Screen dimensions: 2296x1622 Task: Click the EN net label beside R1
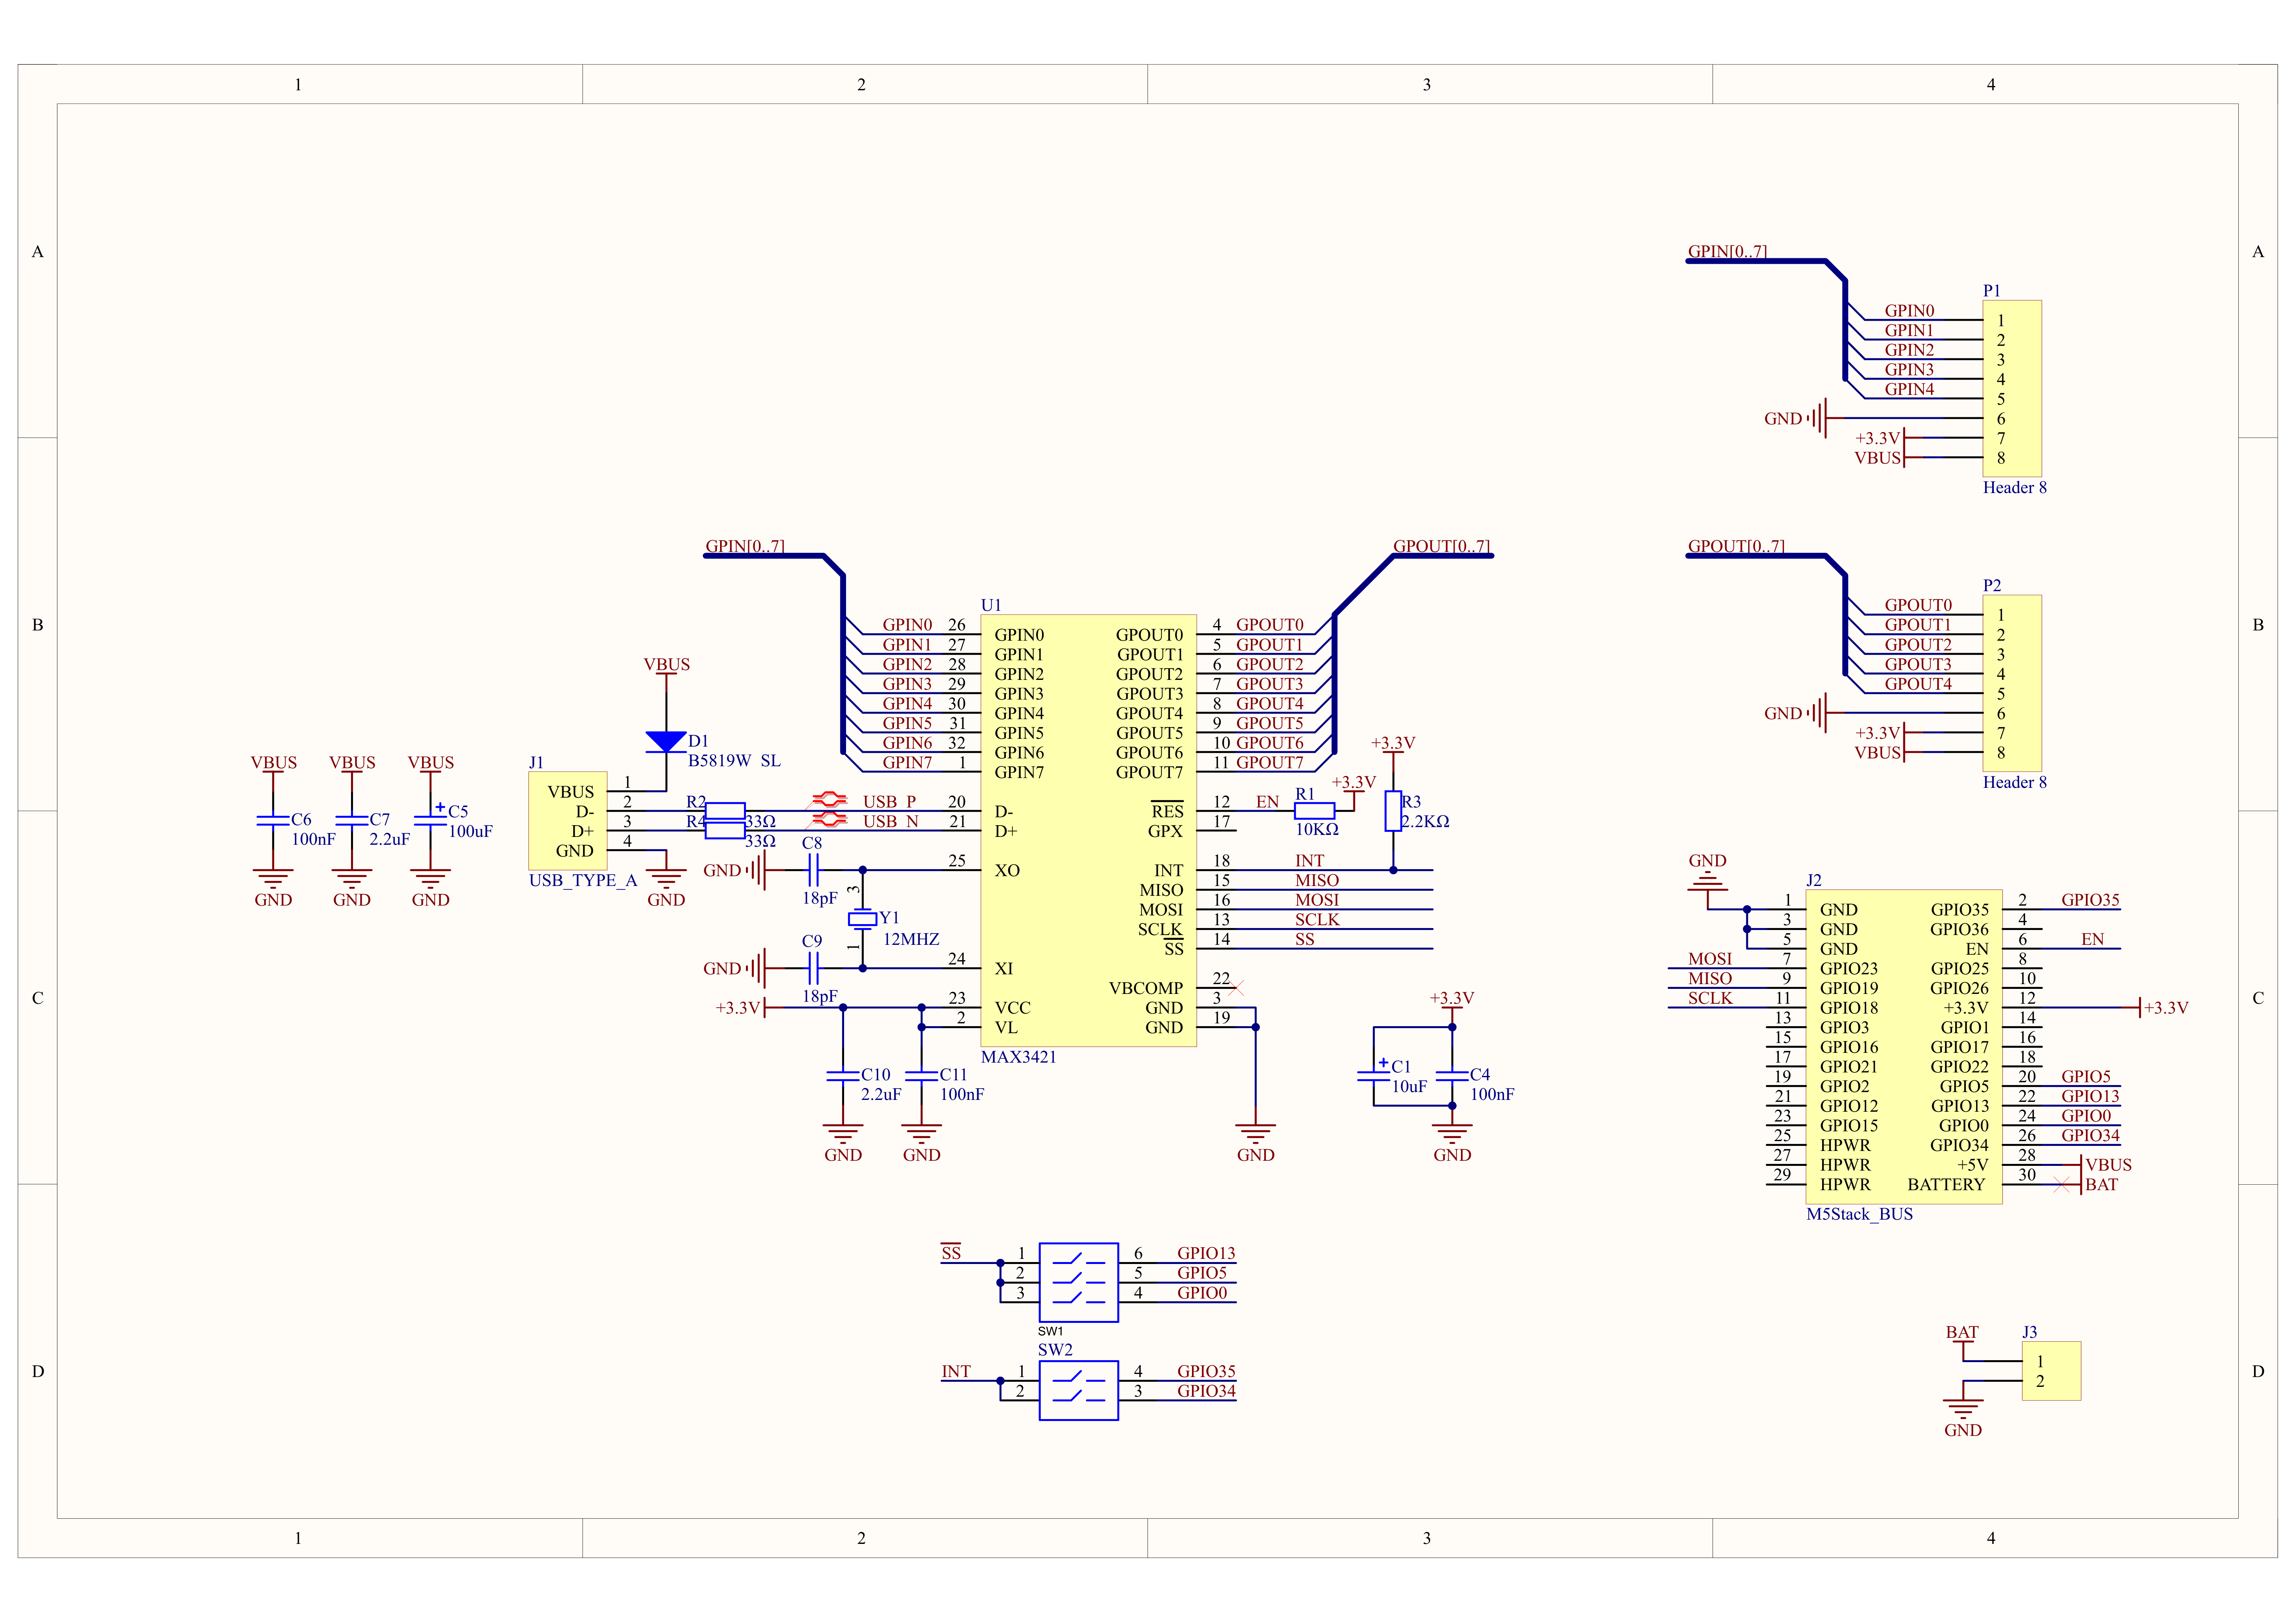[1267, 801]
